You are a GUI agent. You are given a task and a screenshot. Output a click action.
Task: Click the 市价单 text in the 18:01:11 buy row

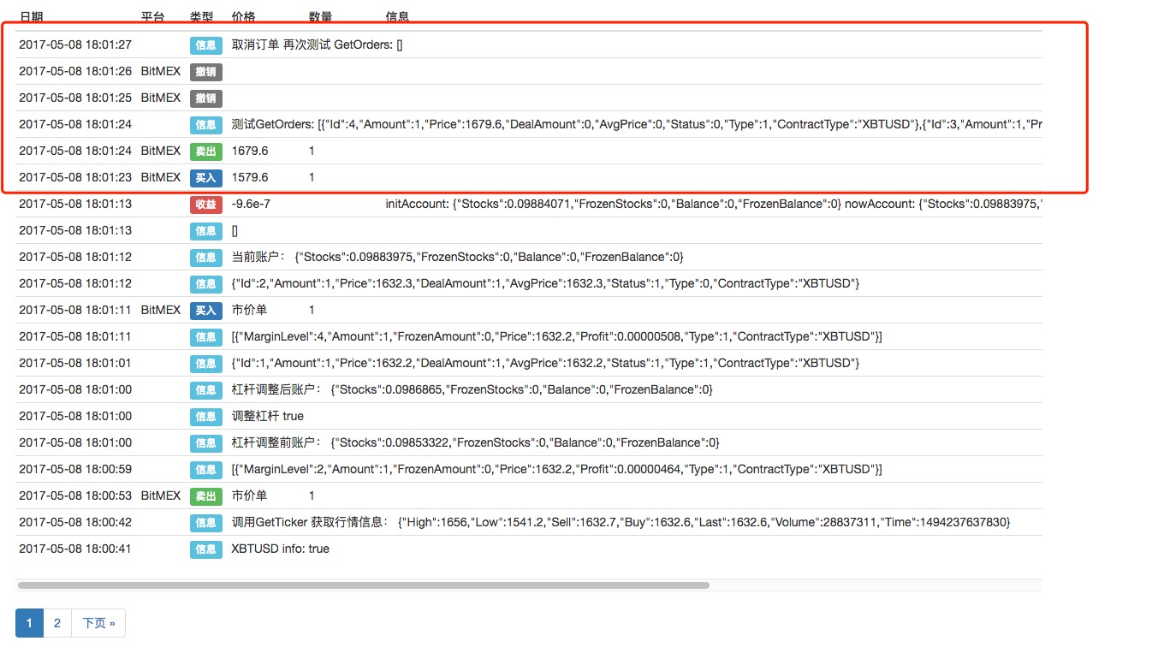click(249, 310)
